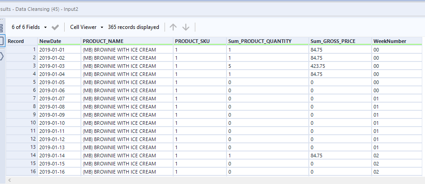Click the Record column header
Image resolution: width=425 pixels, height=184 pixels.
[x=22, y=41]
